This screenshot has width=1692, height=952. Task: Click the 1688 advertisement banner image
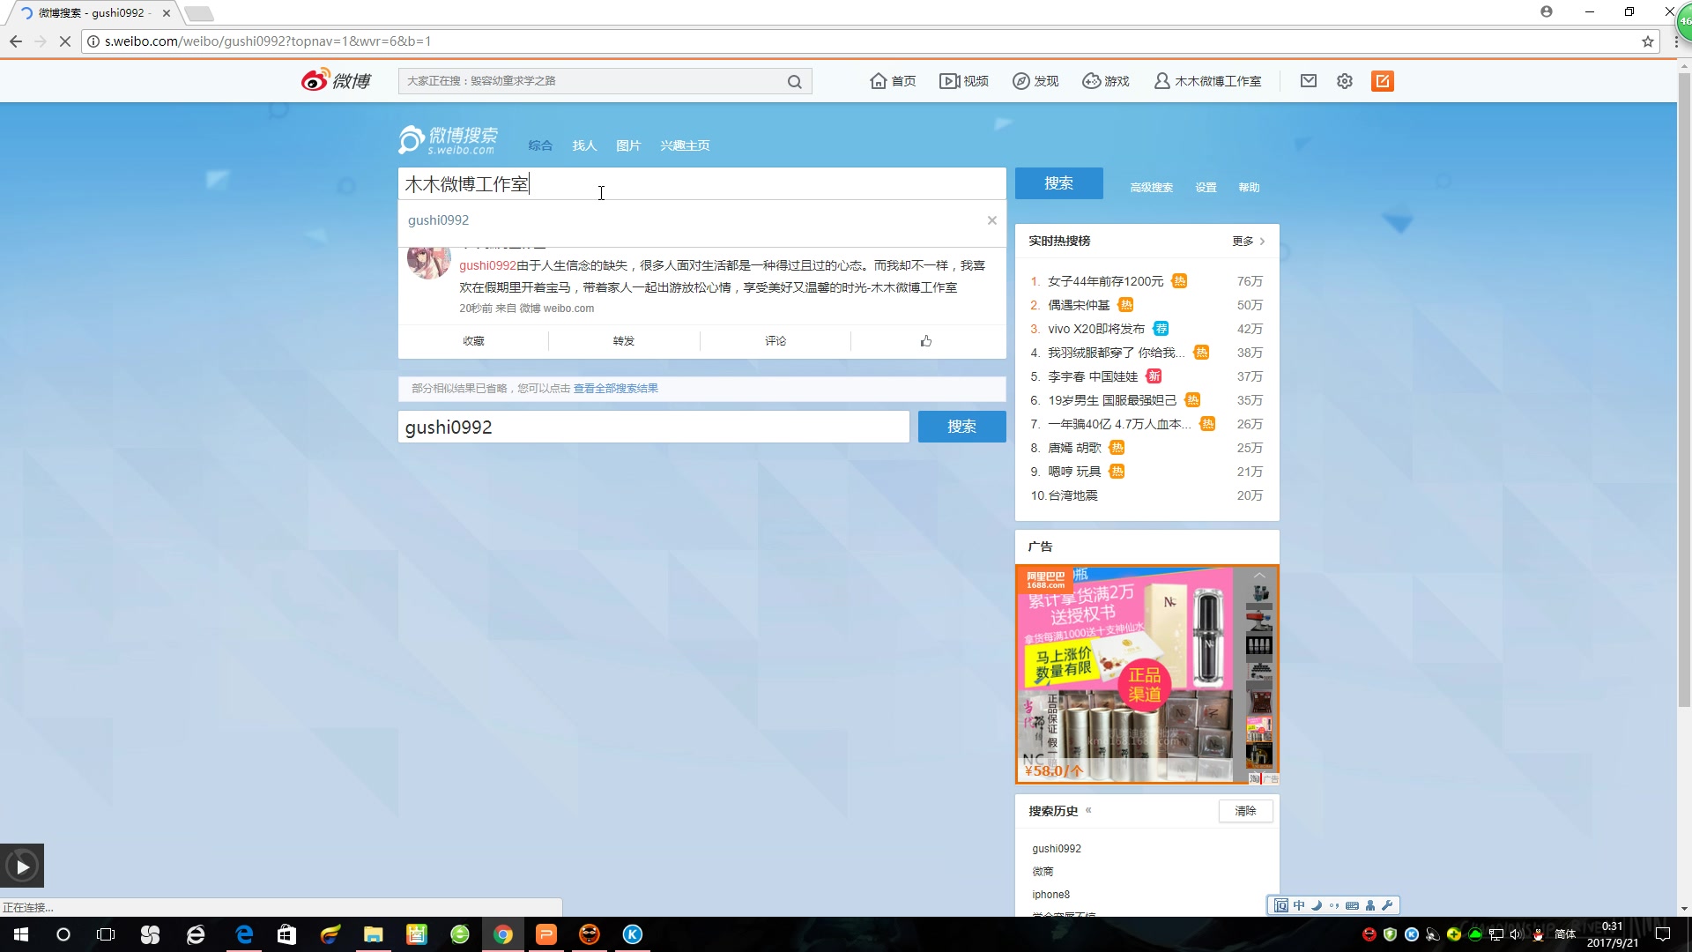click(x=1147, y=674)
